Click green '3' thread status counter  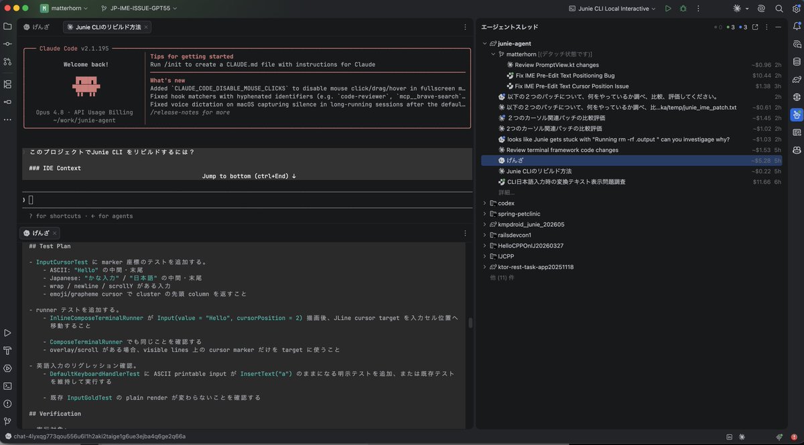tap(730, 27)
